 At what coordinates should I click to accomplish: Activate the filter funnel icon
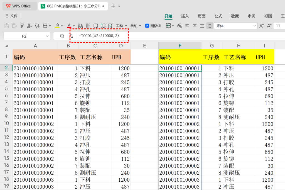[22, 26]
